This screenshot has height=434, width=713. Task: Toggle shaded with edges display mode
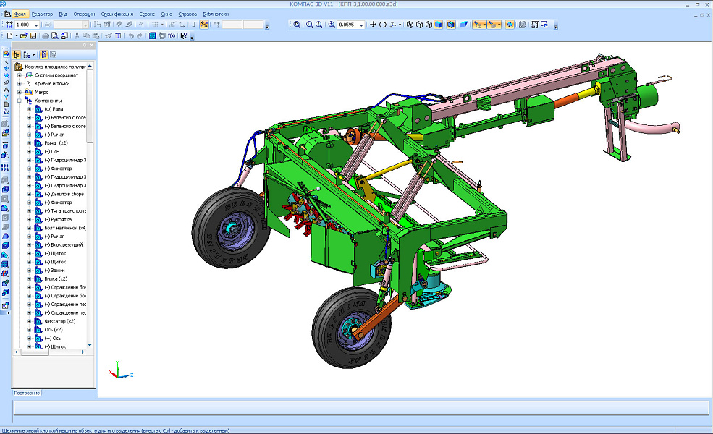click(450, 25)
